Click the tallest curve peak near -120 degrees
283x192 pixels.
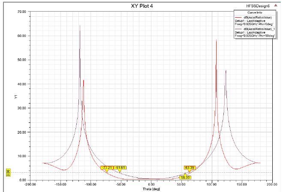[80, 26]
